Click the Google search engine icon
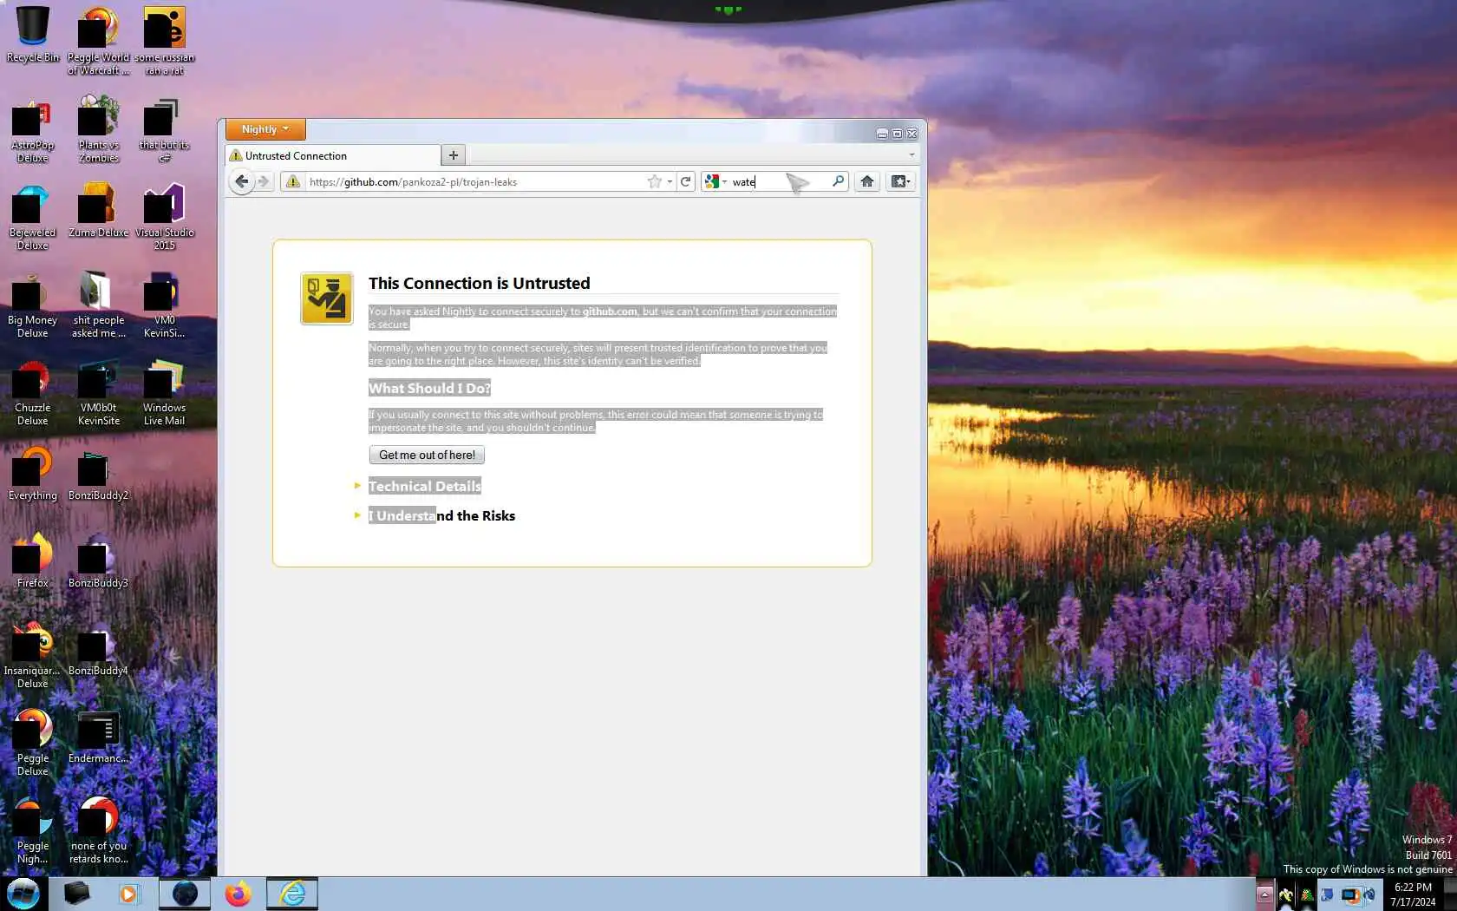 [x=712, y=181]
